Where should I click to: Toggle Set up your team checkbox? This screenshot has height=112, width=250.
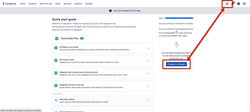[56, 60]
